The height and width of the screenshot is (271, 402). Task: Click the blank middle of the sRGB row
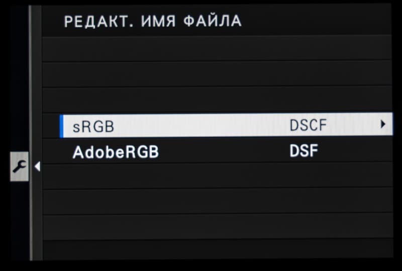coord(201,126)
